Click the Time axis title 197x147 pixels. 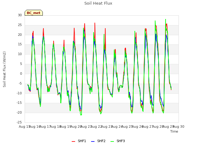pyautogui.click(x=174, y=131)
